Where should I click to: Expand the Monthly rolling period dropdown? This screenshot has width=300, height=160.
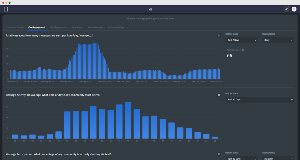[278, 158]
